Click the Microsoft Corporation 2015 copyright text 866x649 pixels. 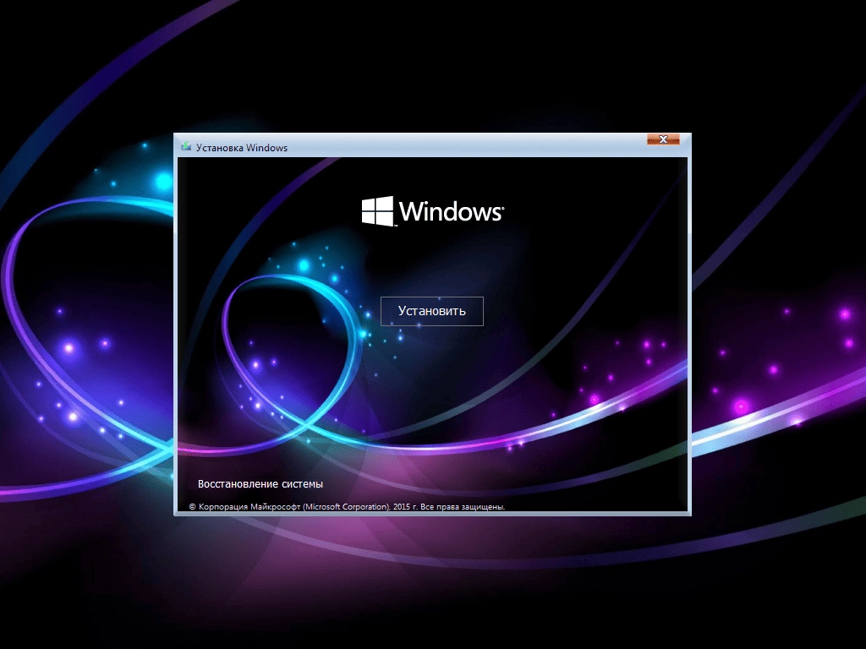coord(347,507)
